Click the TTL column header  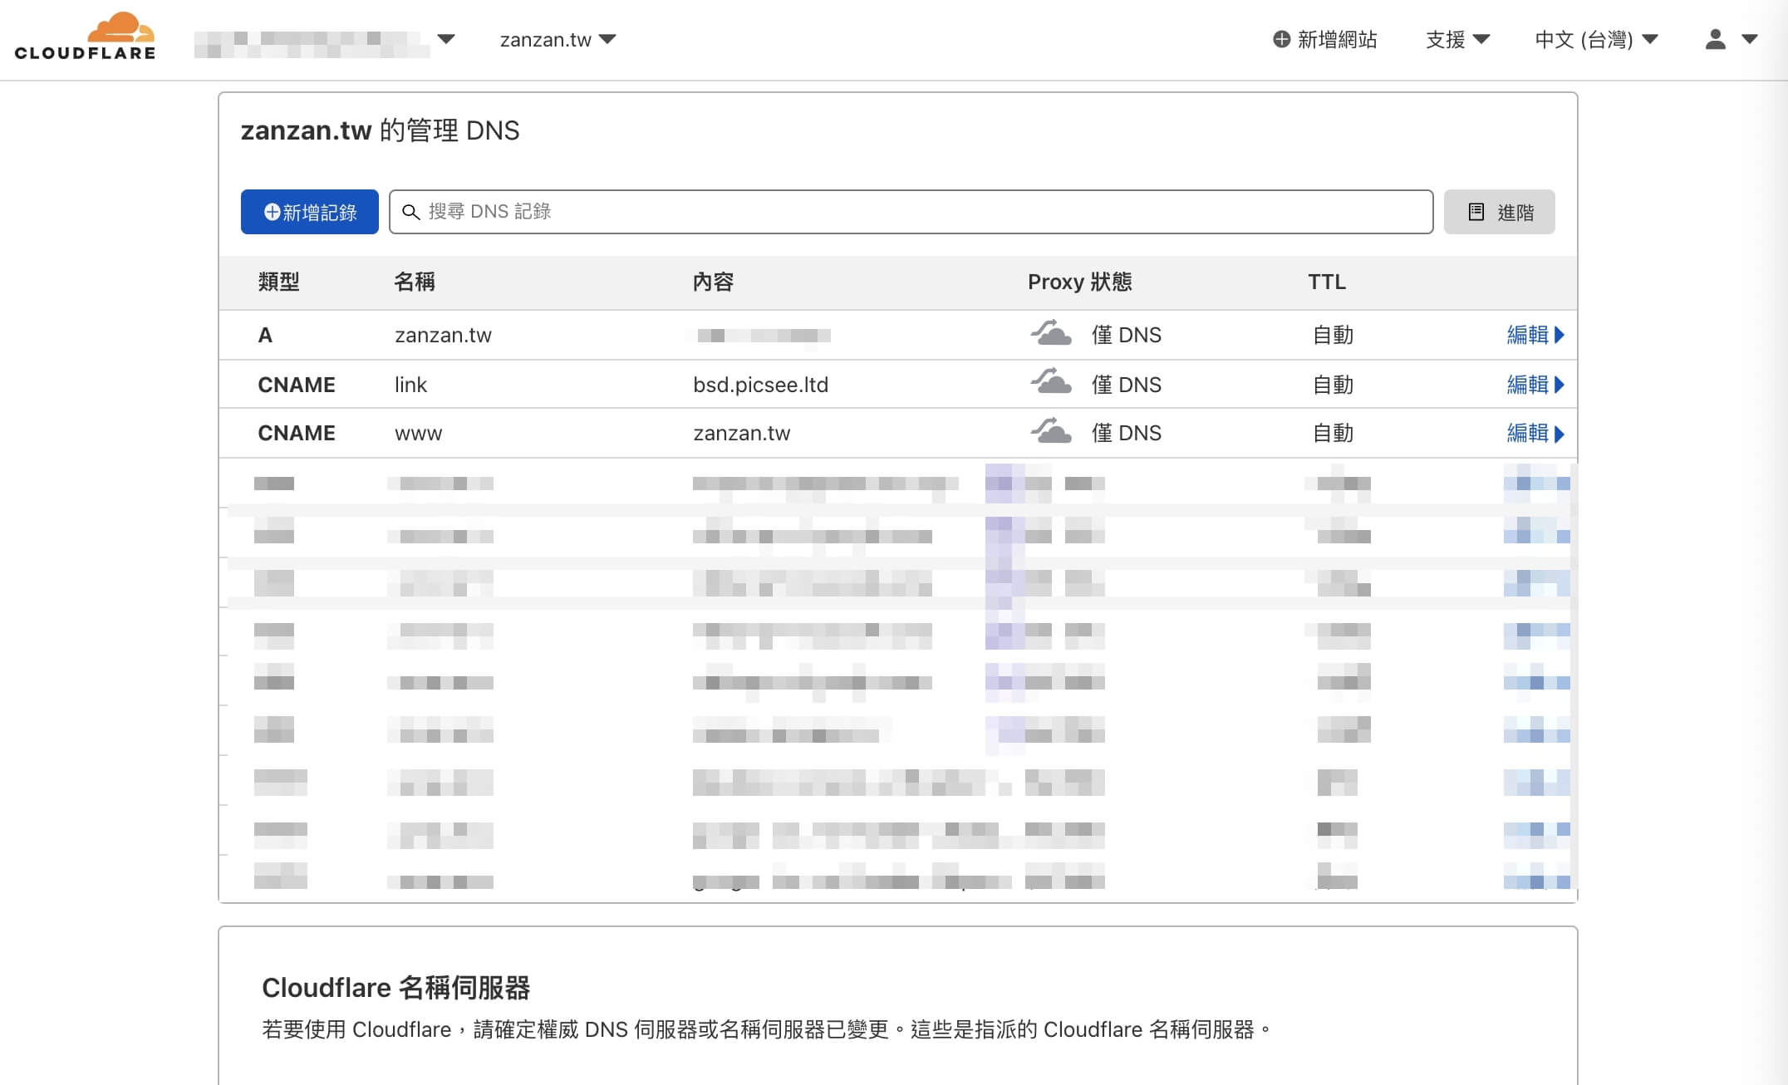[1327, 282]
